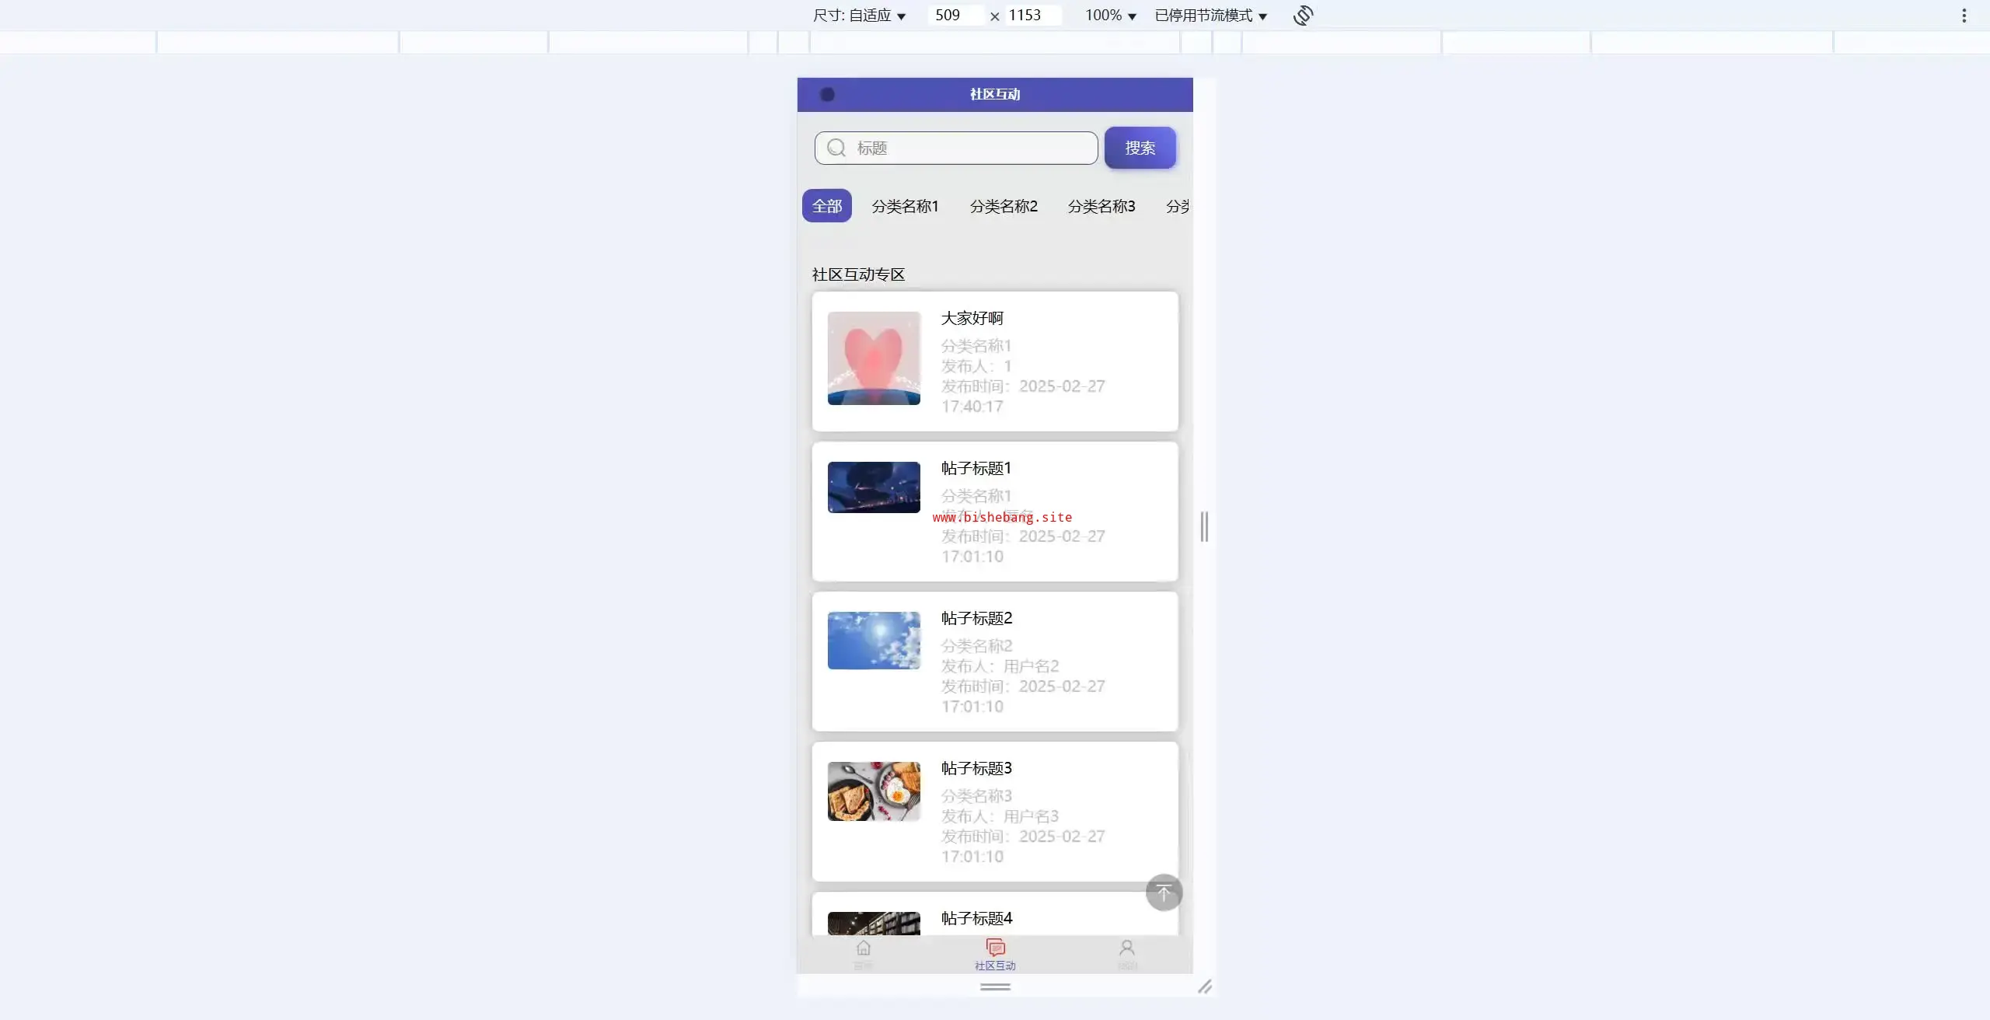Click the food thumbnail of 帖子标题3
Viewport: 1990px width, 1020px height.
[874, 791]
